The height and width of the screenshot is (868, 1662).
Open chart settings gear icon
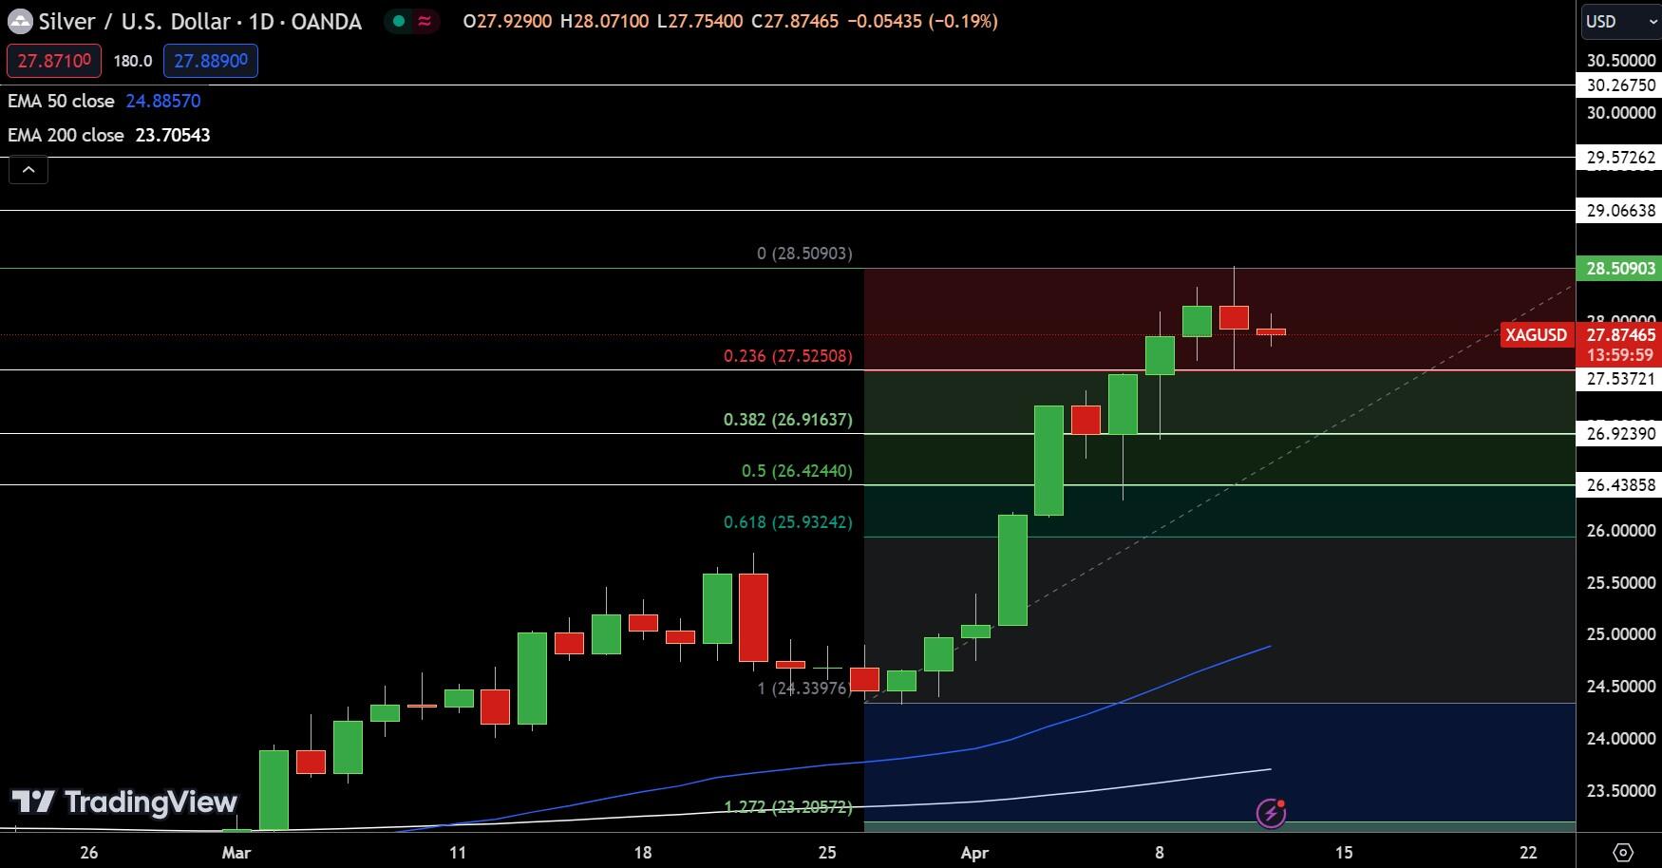(x=1623, y=852)
